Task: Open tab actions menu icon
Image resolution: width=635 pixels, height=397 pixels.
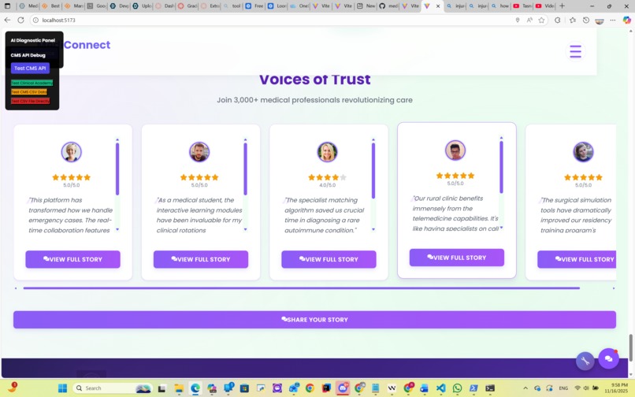Action: (7, 6)
